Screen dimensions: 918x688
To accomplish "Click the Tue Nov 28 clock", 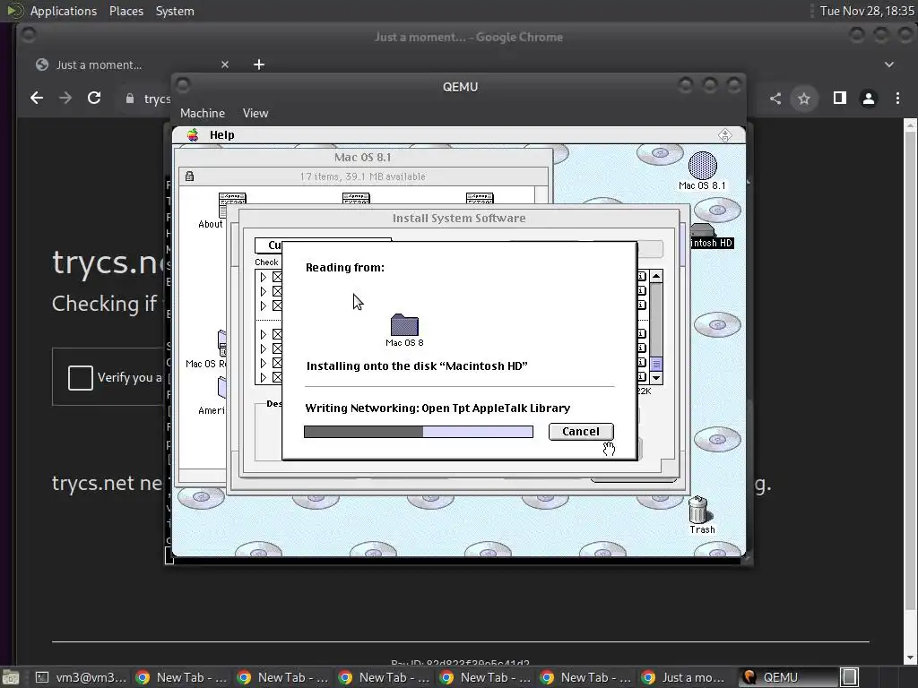I will (x=867, y=11).
